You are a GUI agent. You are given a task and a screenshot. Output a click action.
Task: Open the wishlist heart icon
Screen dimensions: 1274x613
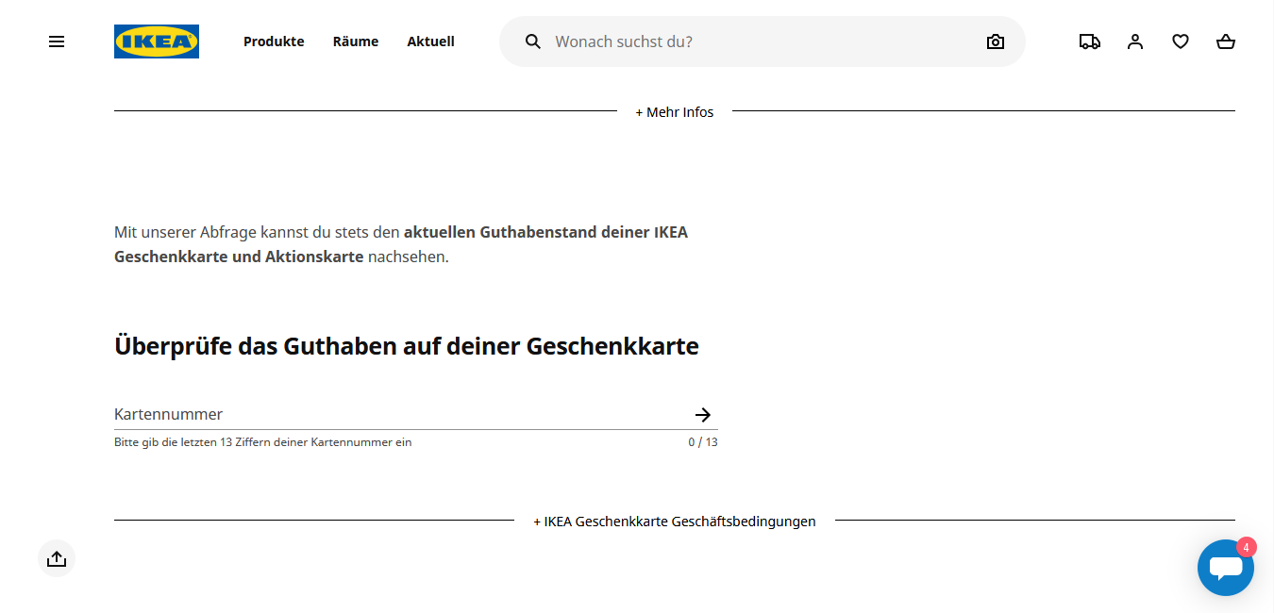pyautogui.click(x=1181, y=41)
